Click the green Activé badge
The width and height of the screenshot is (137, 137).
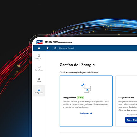point(81,98)
